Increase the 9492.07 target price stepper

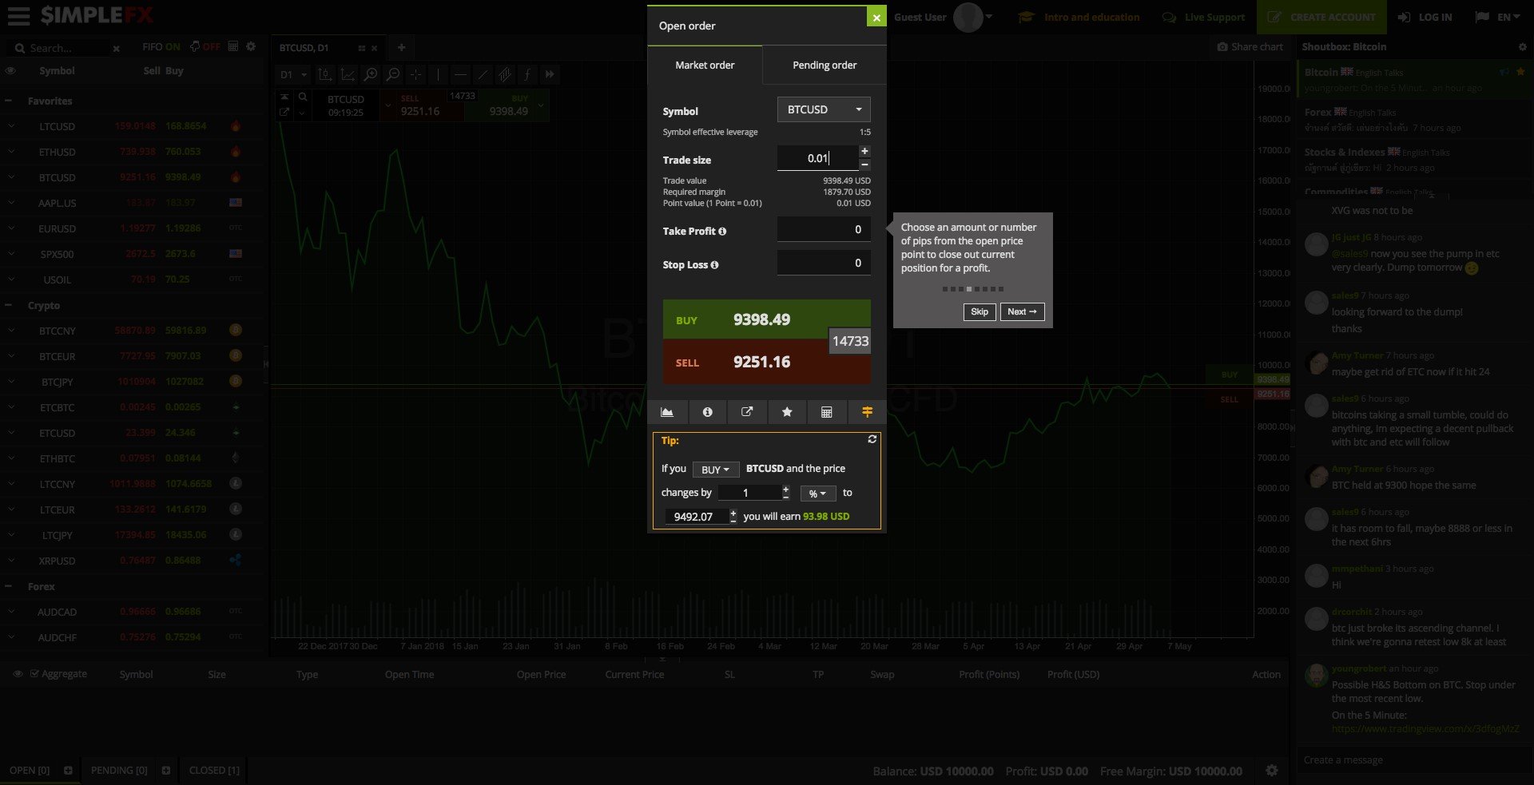point(733,513)
